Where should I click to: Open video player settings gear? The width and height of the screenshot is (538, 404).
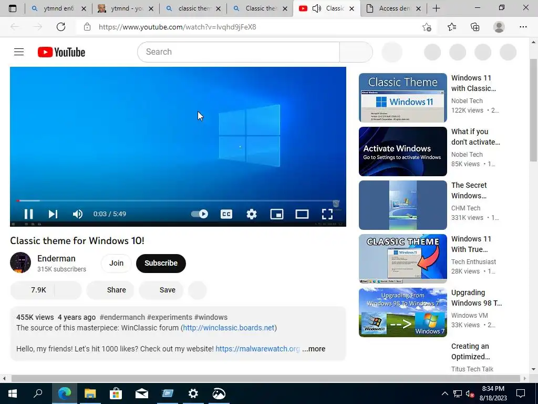pos(252,214)
